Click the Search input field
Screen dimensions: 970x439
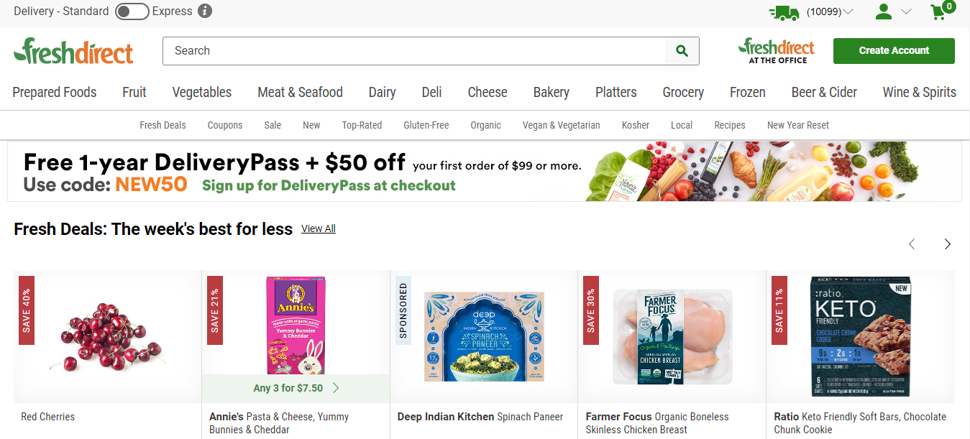point(414,51)
